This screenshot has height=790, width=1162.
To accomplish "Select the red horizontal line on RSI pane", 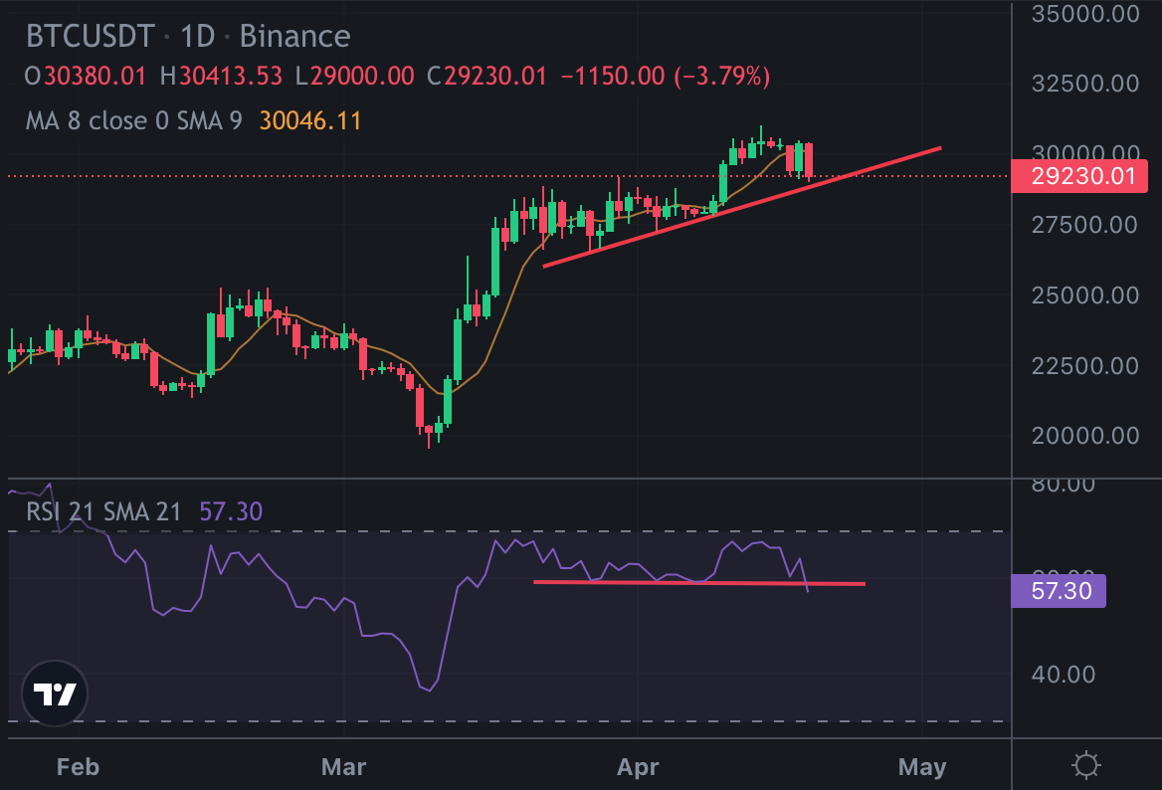I will point(698,582).
